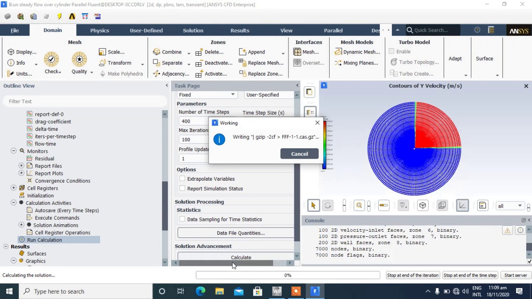Click the Scale mesh icon
Viewport: 532px width, 299px height.
click(102, 52)
